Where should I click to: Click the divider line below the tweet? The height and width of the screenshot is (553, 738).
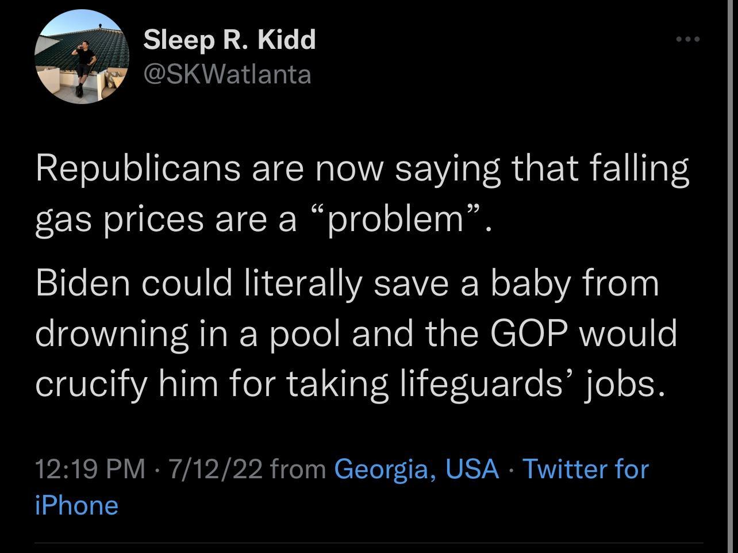pyautogui.click(x=369, y=539)
